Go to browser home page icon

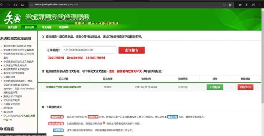pos(22,5)
